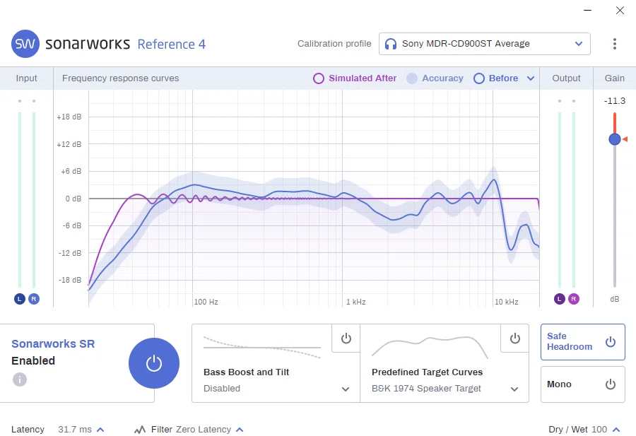Click the info icon under Enabled
This screenshot has width=636, height=436.
[20, 379]
